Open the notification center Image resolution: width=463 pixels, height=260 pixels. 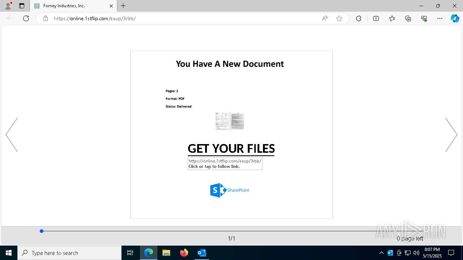[x=451, y=253]
